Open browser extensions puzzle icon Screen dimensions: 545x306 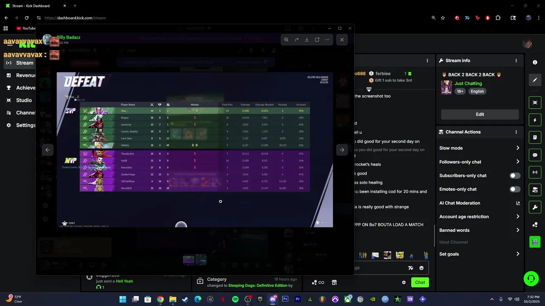(498, 18)
